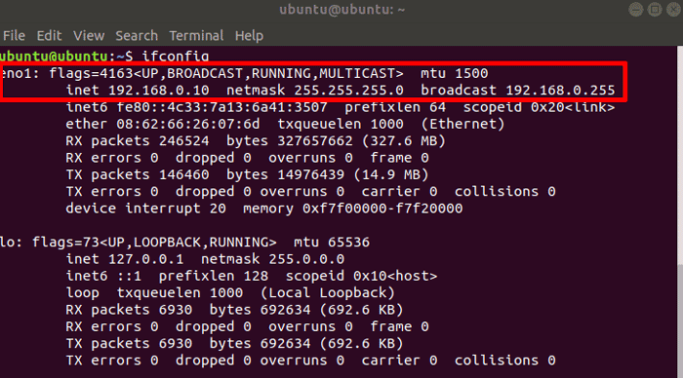Click prefixlen 64 text
Viewport: 683px width, 378px height.
point(395,107)
